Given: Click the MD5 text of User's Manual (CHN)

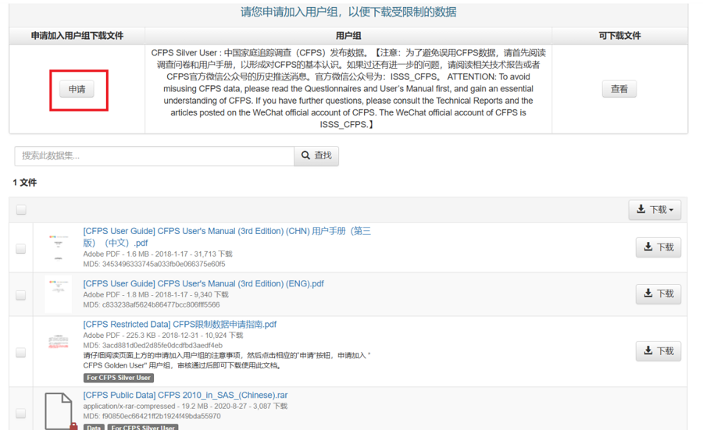Looking at the screenshot, I should (154, 264).
